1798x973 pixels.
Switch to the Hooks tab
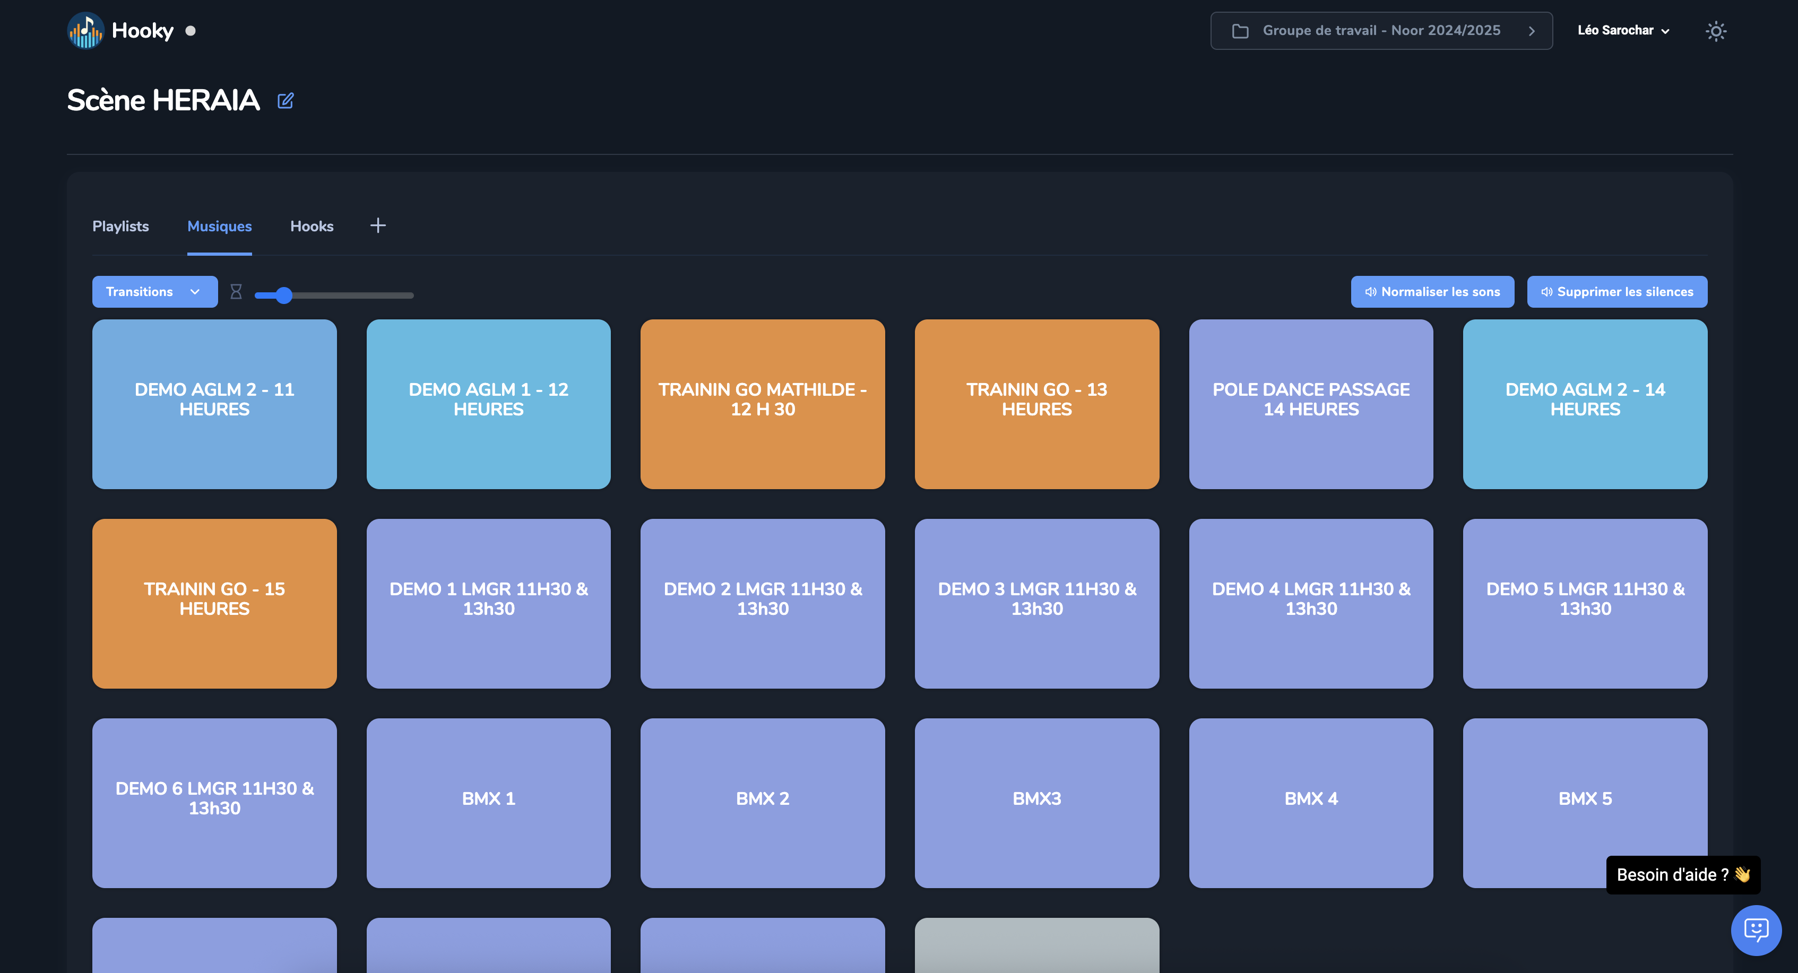point(312,226)
